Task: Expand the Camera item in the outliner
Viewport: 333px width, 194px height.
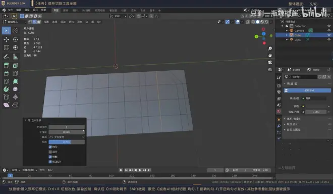Action: point(287,31)
